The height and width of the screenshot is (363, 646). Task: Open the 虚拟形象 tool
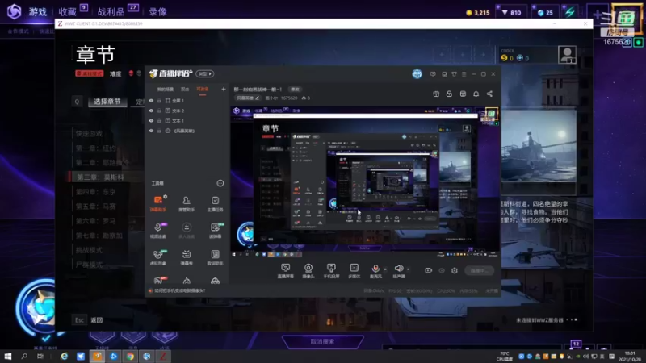[x=157, y=257]
